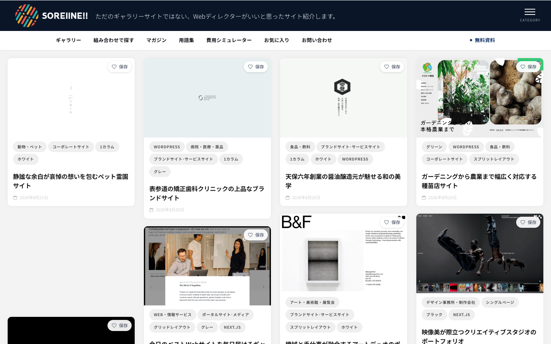Select WORDPRESS tag on orthodontic clinic card
Image resolution: width=551 pixels, height=344 pixels.
coord(167,147)
